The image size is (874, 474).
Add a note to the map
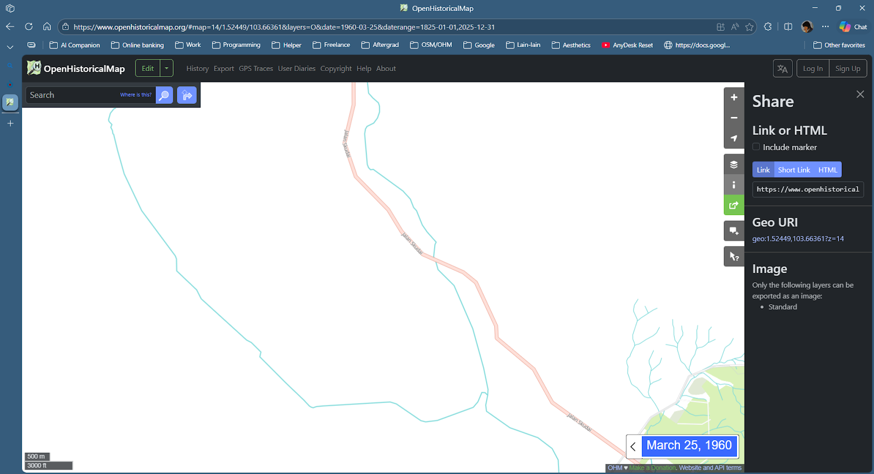pos(734,231)
